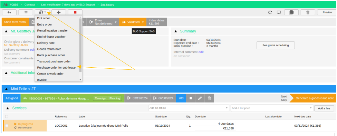The width and height of the screenshot is (337, 136).
Task: Click the red stop square button
Action: point(75,12)
